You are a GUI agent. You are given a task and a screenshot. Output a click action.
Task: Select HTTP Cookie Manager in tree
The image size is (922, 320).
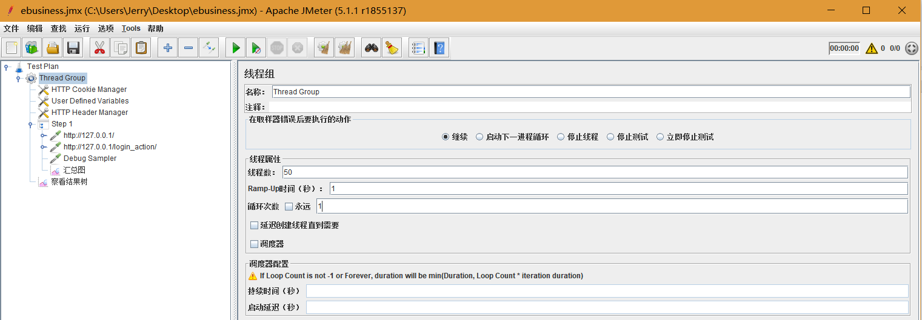89,90
